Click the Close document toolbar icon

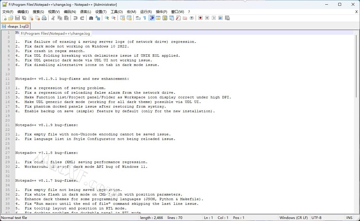[x=31, y=18]
